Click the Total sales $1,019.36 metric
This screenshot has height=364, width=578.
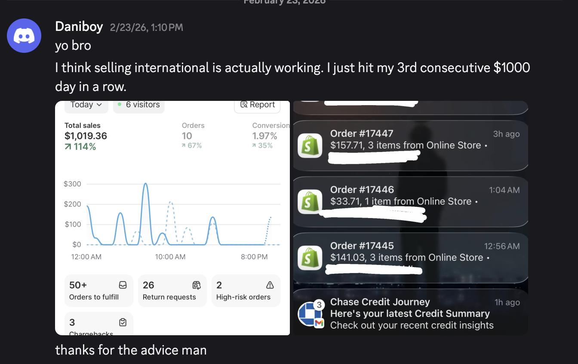coord(86,136)
